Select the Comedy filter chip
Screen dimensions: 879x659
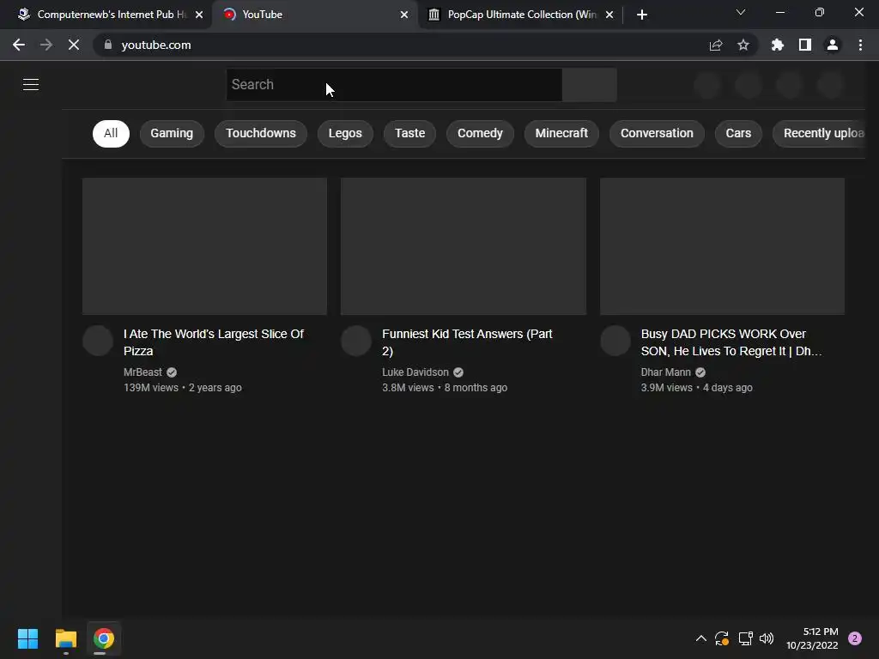480,133
